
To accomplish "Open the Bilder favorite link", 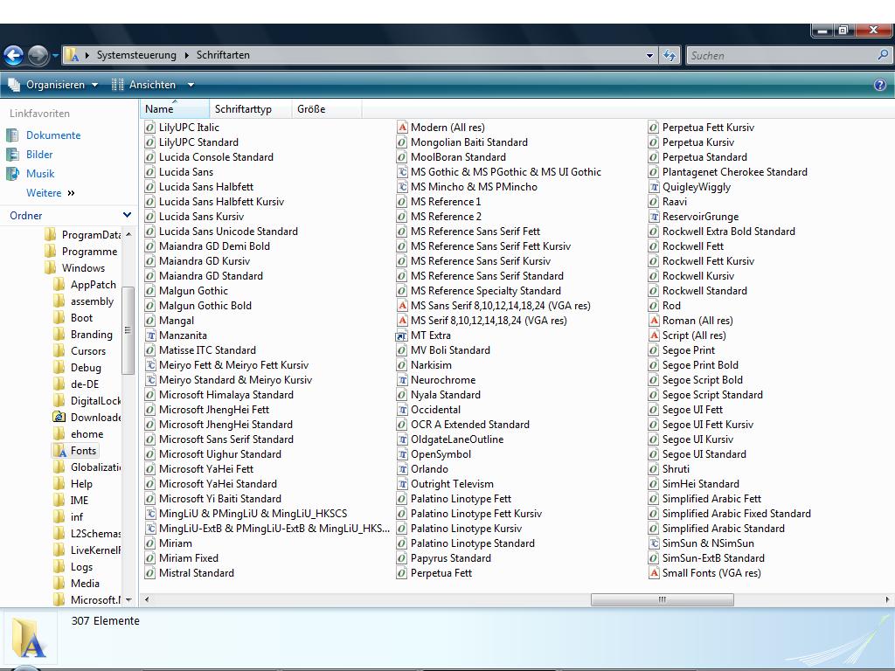I will coord(39,155).
